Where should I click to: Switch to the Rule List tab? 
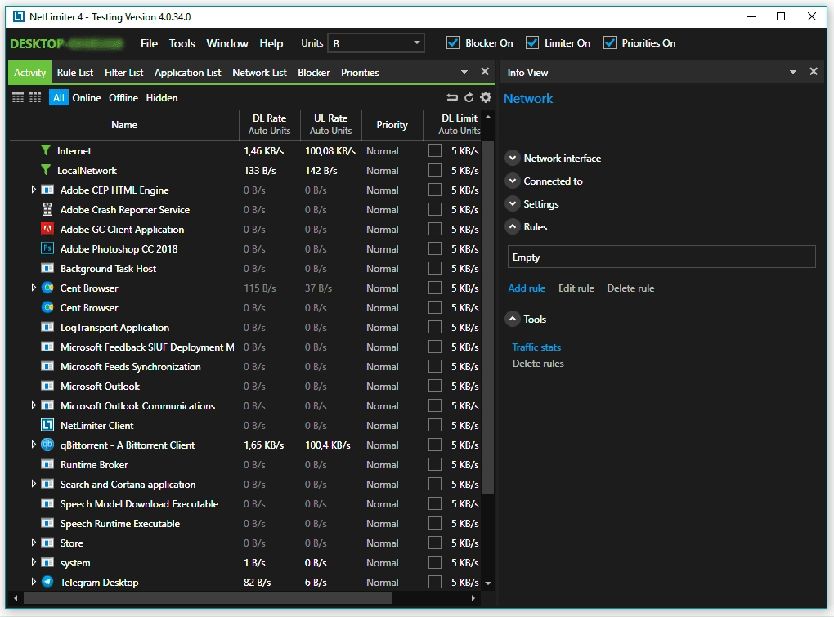(75, 72)
